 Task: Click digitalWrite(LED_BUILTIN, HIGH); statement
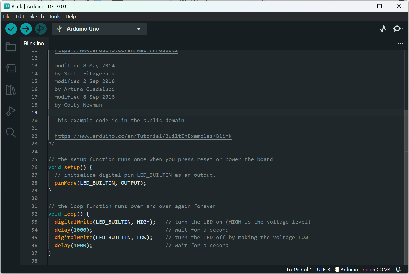(105, 222)
